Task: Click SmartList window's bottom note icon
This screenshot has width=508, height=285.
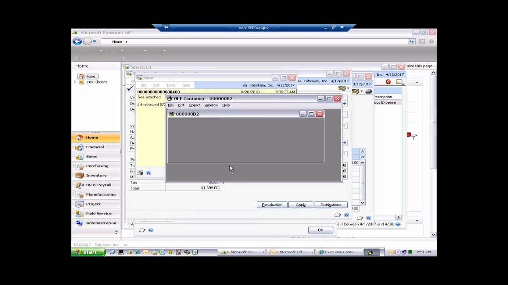Action: (x=360, y=218)
